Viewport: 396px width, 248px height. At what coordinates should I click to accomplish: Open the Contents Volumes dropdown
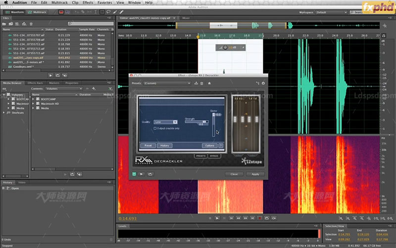[64, 89]
